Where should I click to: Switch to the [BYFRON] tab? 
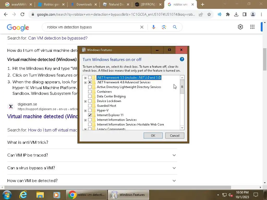148,5
